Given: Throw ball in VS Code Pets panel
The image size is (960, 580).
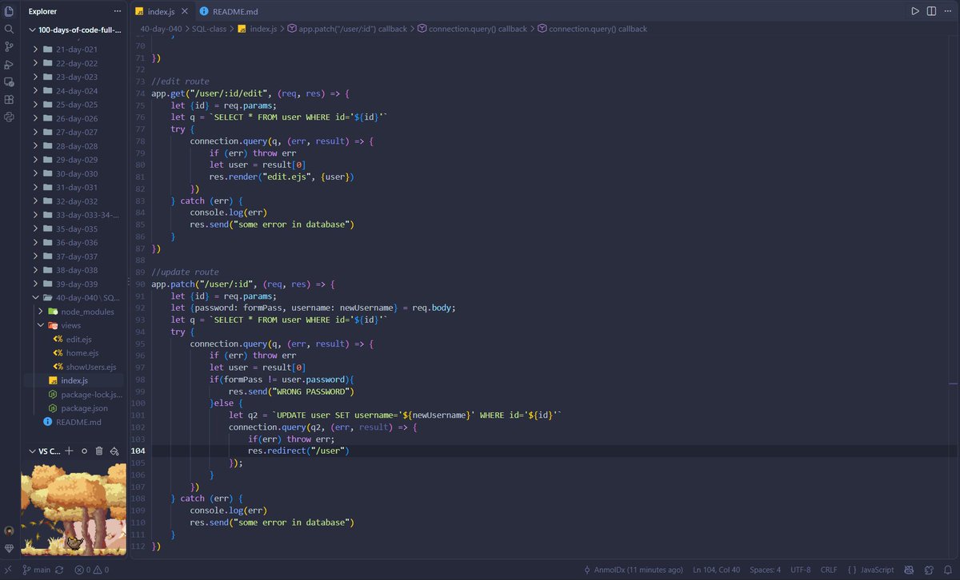Looking at the screenshot, I should 84,451.
